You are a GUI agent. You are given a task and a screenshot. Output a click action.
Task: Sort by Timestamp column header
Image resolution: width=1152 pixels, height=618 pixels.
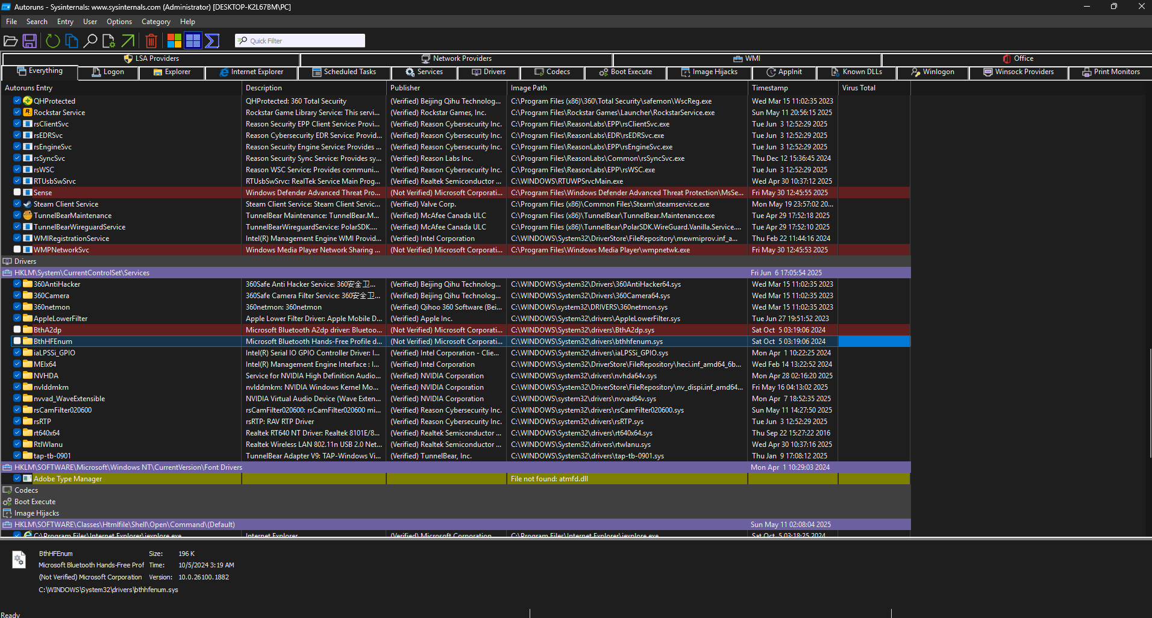(x=792, y=88)
